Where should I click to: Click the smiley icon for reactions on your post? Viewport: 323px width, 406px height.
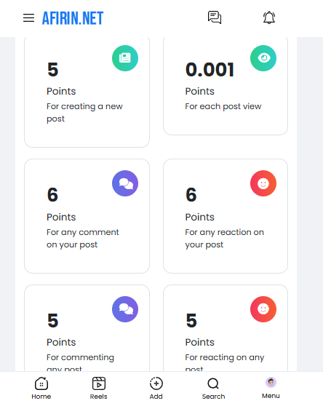click(263, 183)
